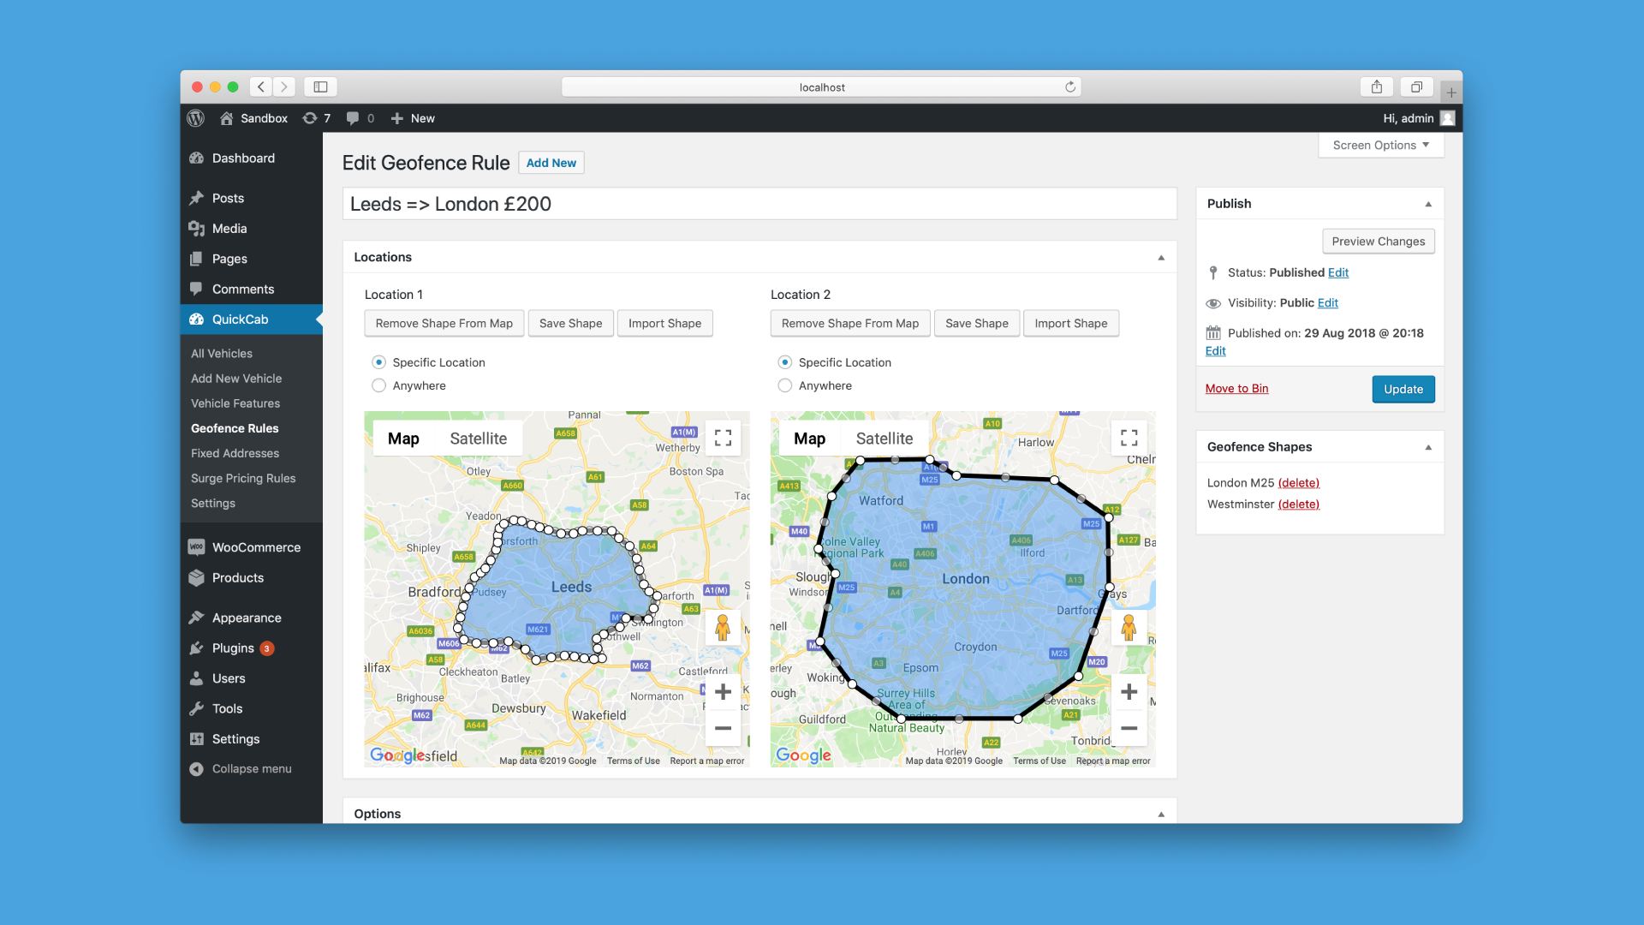The height and width of the screenshot is (925, 1644).
Task: Collapse the Publish panel
Action: (x=1427, y=204)
